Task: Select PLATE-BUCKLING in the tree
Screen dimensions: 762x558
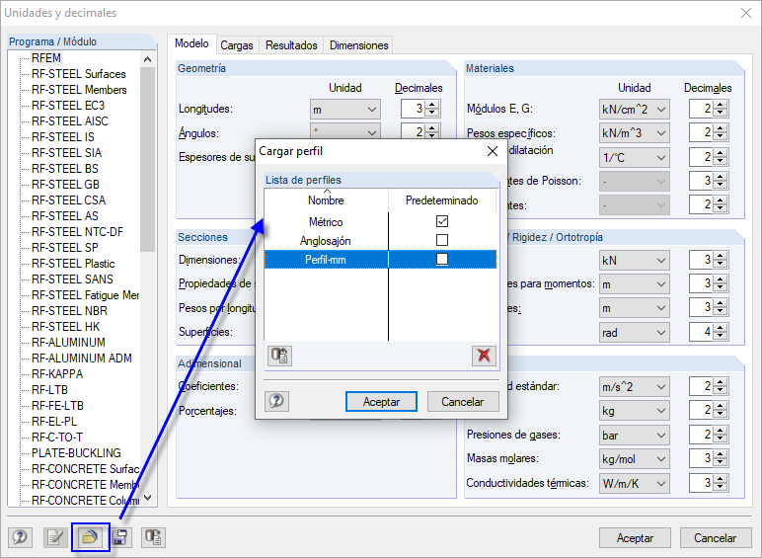Action: (76, 453)
